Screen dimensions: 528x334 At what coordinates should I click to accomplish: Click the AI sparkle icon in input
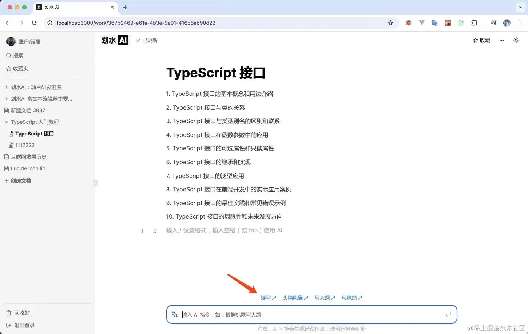click(175, 314)
